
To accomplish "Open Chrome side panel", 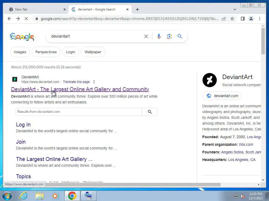I will click(242, 19).
